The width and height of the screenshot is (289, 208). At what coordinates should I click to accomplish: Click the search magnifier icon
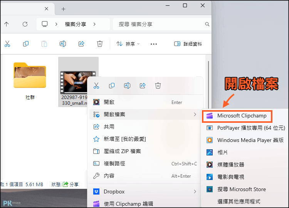tap(207, 24)
